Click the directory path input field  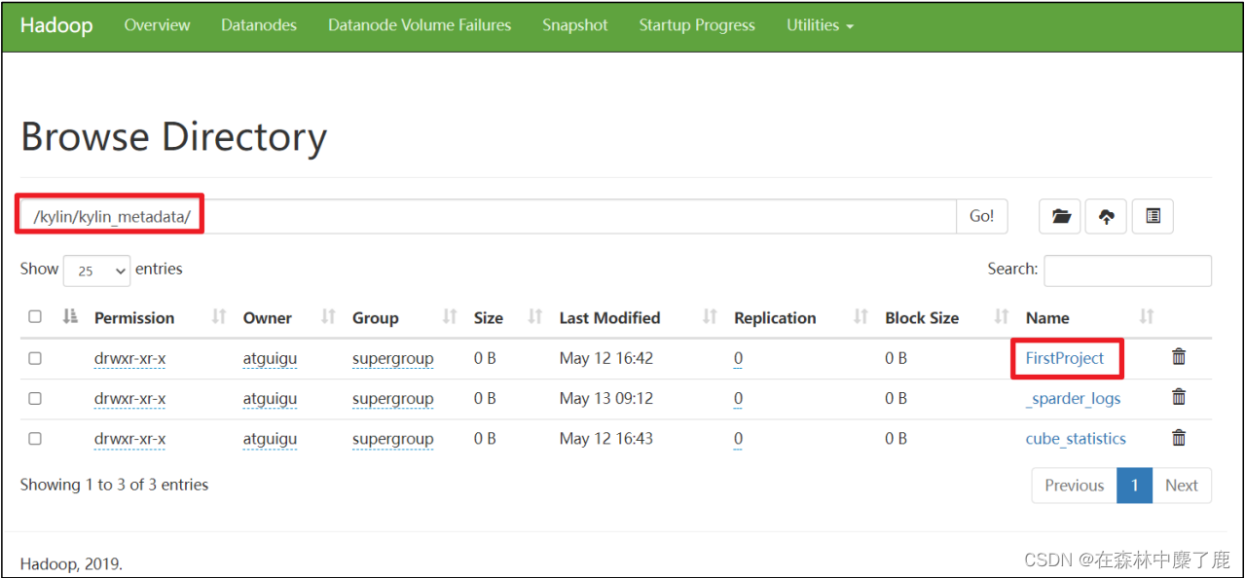[x=488, y=216]
